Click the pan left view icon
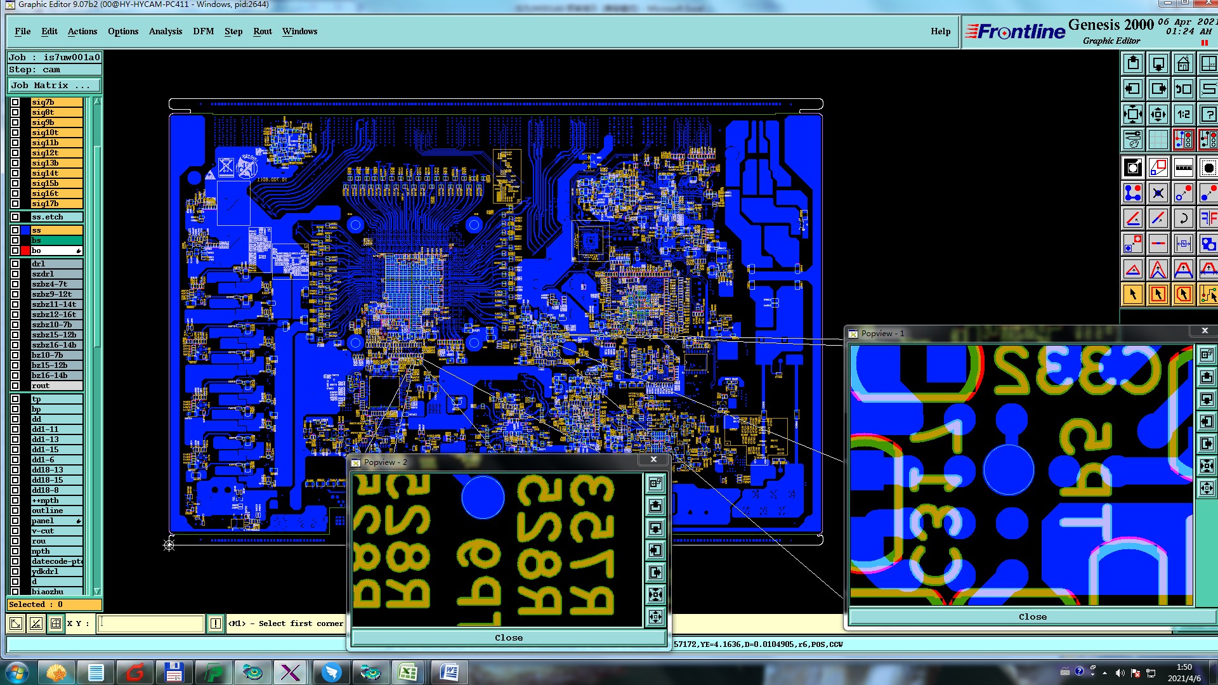The image size is (1218, 685). click(1133, 89)
